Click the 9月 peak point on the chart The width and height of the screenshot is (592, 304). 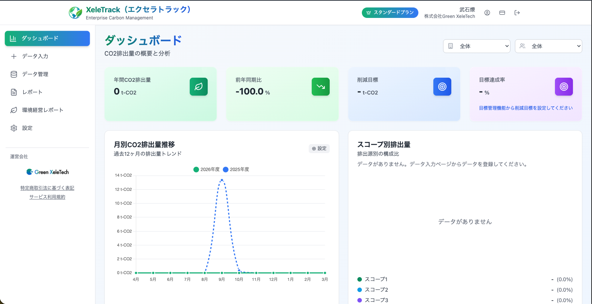(222, 180)
